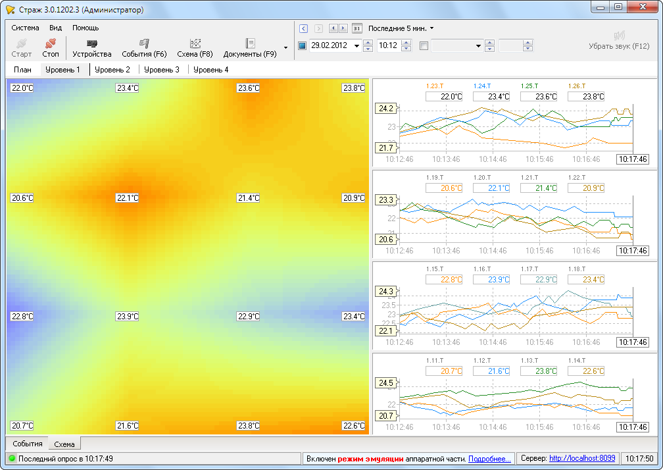Click the 23.6°C sensor label on heat map
The image size is (663, 470).
point(248,88)
